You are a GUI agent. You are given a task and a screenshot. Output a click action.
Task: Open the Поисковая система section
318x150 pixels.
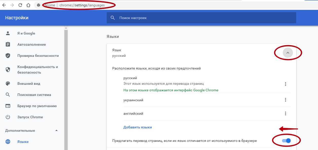pyautogui.click(x=34, y=95)
